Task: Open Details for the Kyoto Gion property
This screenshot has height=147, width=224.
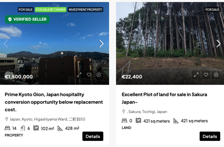Action: [93, 136]
